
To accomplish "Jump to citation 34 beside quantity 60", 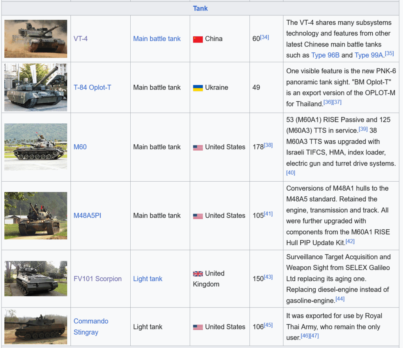I will pyautogui.click(x=264, y=37).
